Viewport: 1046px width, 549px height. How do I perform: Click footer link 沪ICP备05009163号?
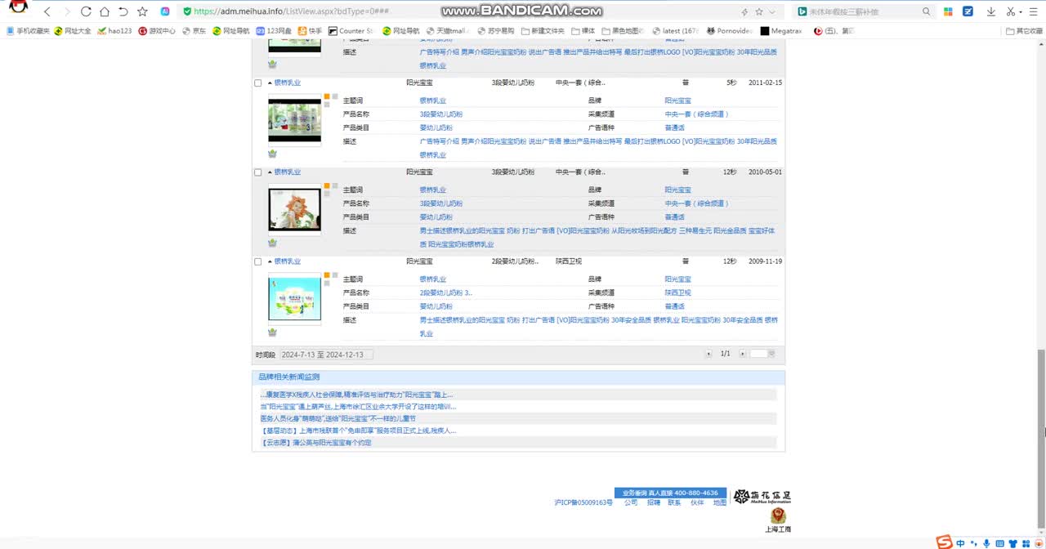[x=583, y=502]
